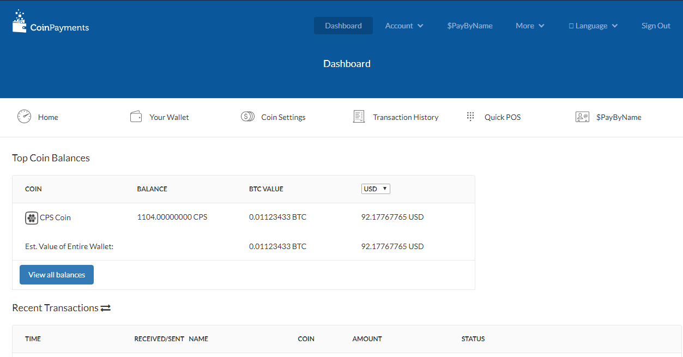Go to the Home section link
Image resolution: width=683 pixels, height=357 pixels.
pyautogui.click(x=48, y=117)
